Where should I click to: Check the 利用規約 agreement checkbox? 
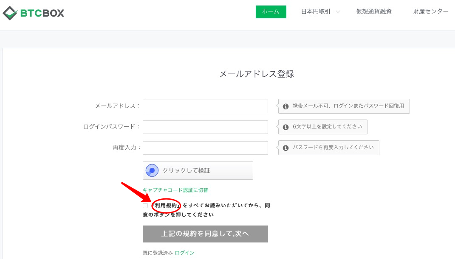[x=145, y=206]
